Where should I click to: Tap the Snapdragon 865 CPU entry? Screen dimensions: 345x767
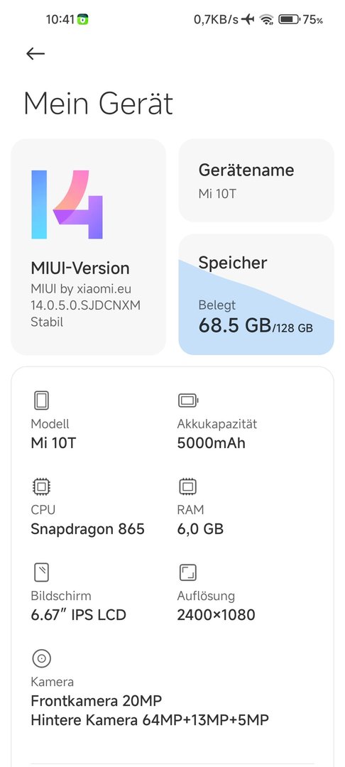coord(87,529)
